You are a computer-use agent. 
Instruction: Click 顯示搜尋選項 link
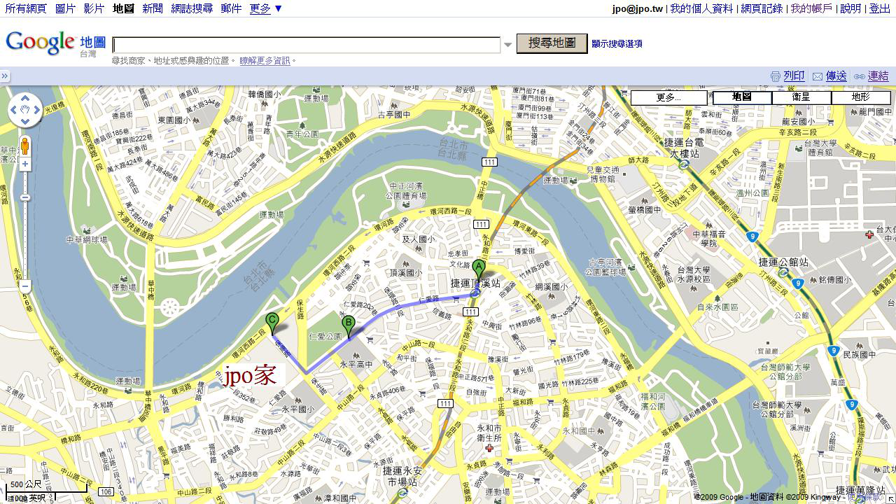tap(617, 43)
